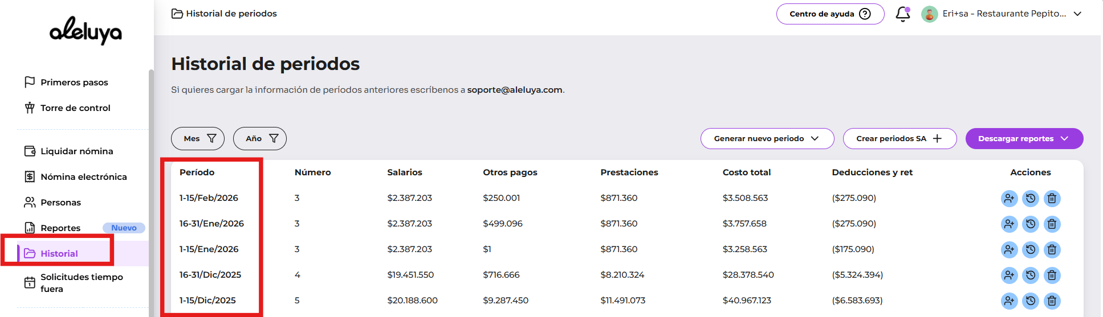Viewport: 1103px width, 317px height.
Task: Open the 16-31/Dic/2025 period row
Action: click(x=210, y=275)
